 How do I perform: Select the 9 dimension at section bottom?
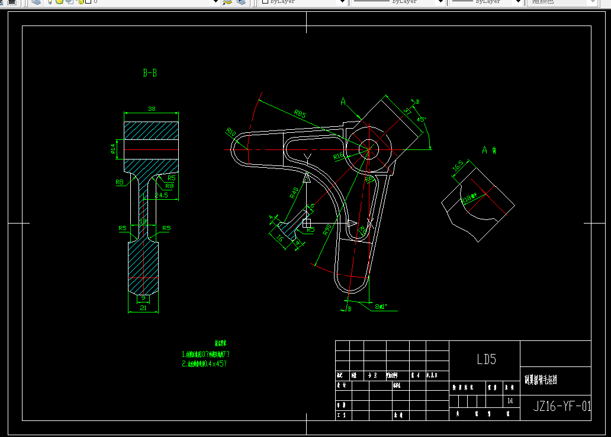pyautogui.click(x=143, y=298)
